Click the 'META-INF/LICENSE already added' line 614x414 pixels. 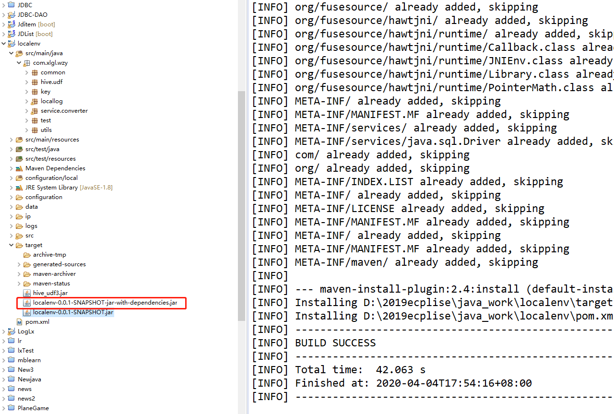point(398,208)
